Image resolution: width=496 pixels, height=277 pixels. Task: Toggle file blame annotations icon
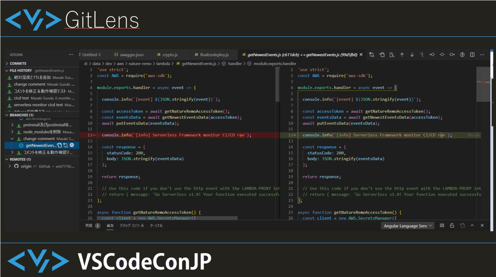click(x=462, y=54)
